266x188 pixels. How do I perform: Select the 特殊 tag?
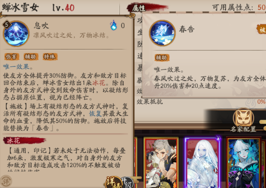point(50,57)
